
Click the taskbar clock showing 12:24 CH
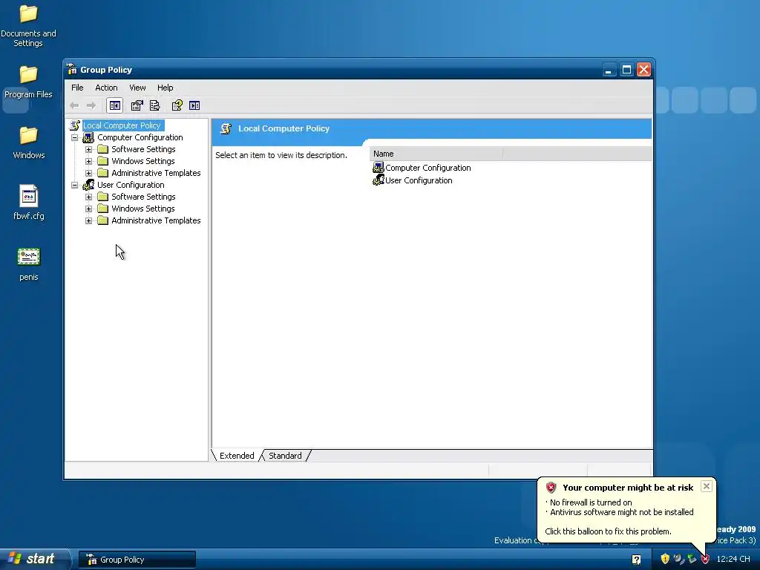click(x=733, y=559)
